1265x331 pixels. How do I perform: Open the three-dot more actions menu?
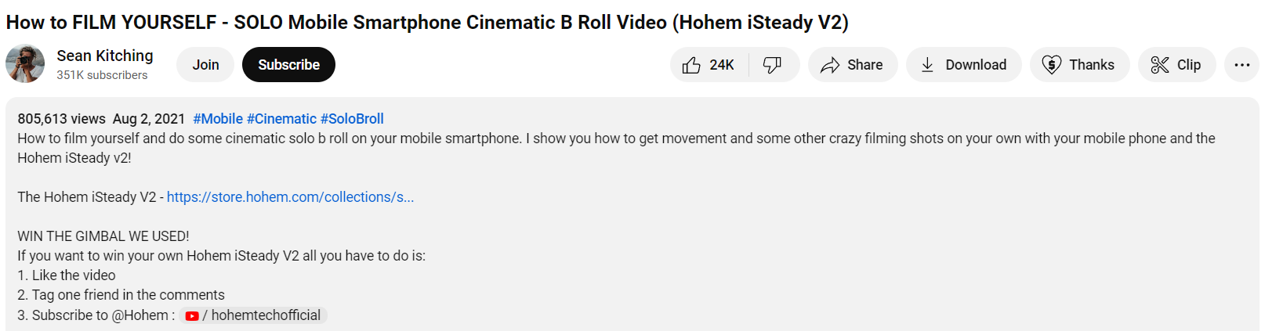[x=1242, y=65]
